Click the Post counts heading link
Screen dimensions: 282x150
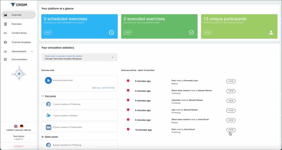50,96
